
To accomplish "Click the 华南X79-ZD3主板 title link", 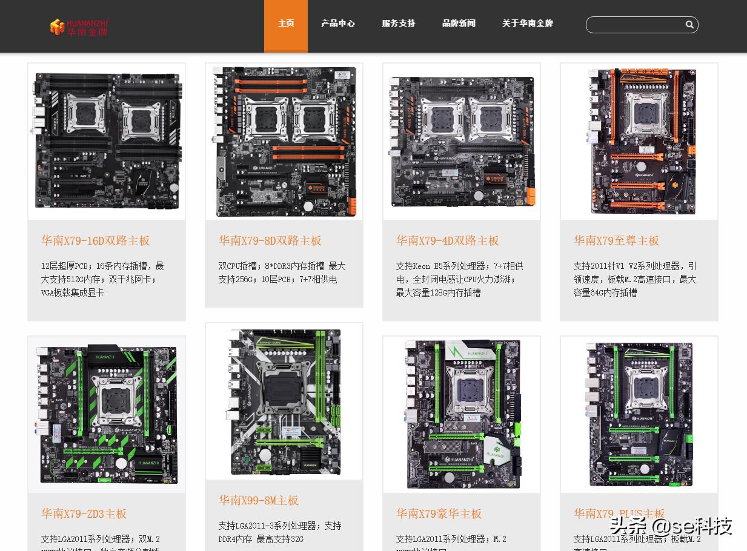I will click(x=84, y=513).
